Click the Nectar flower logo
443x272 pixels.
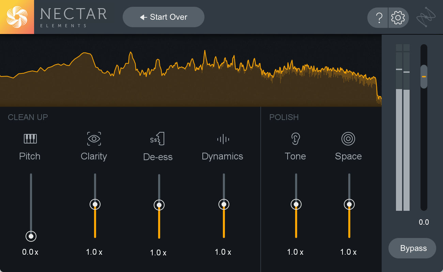click(x=17, y=17)
